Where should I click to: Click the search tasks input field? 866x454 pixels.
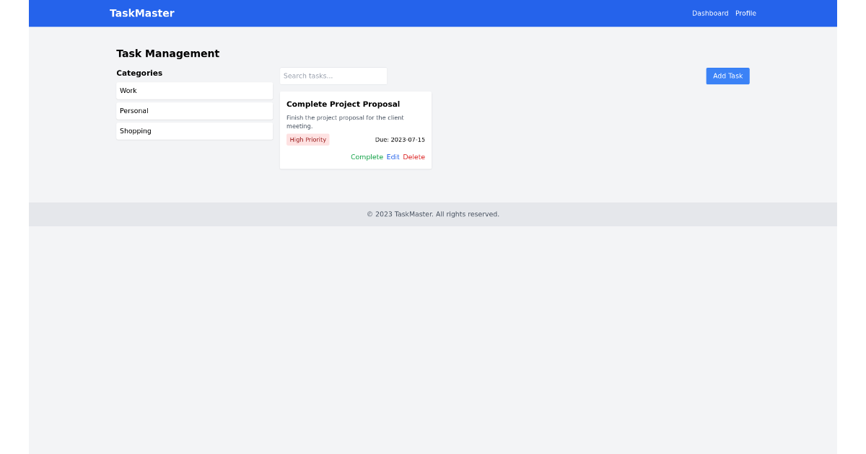(x=333, y=76)
